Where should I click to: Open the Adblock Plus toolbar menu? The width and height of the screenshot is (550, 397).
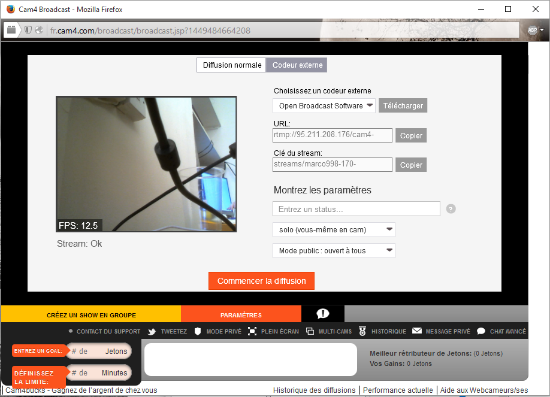(x=536, y=30)
